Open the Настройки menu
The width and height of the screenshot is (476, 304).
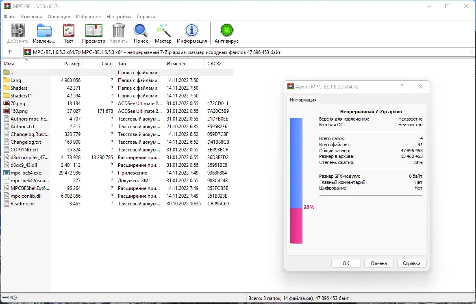point(119,17)
